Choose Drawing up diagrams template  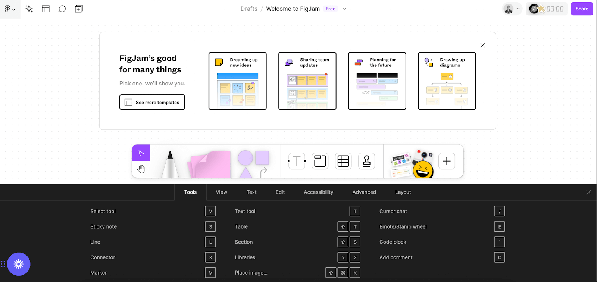tap(447, 81)
